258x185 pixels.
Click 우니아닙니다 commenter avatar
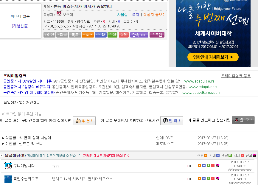[8, 166]
